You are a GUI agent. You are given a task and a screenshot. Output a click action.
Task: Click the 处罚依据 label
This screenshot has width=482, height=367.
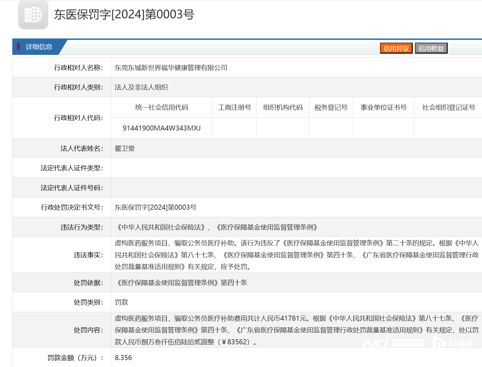tap(88, 283)
